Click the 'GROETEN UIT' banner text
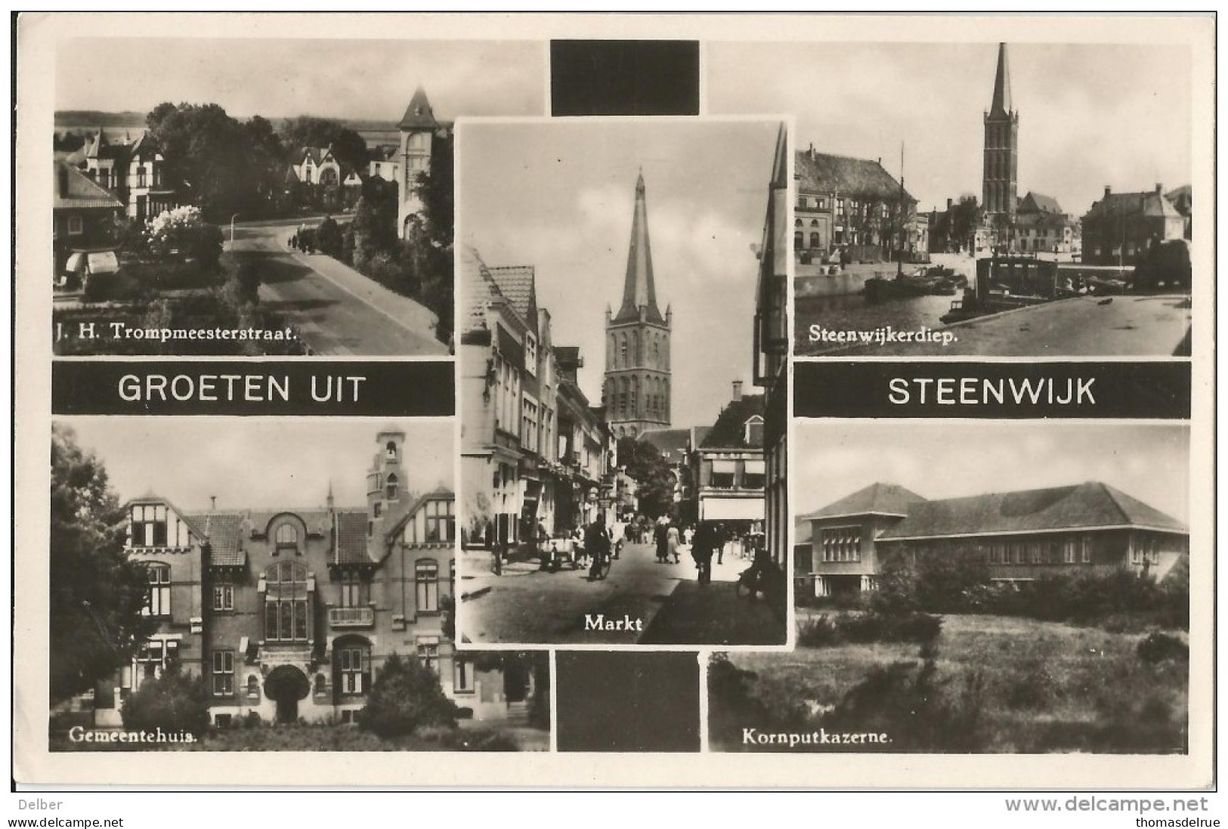The width and height of the screenshot is (1228, 829). pyautogui.click(x=242, y=388)
